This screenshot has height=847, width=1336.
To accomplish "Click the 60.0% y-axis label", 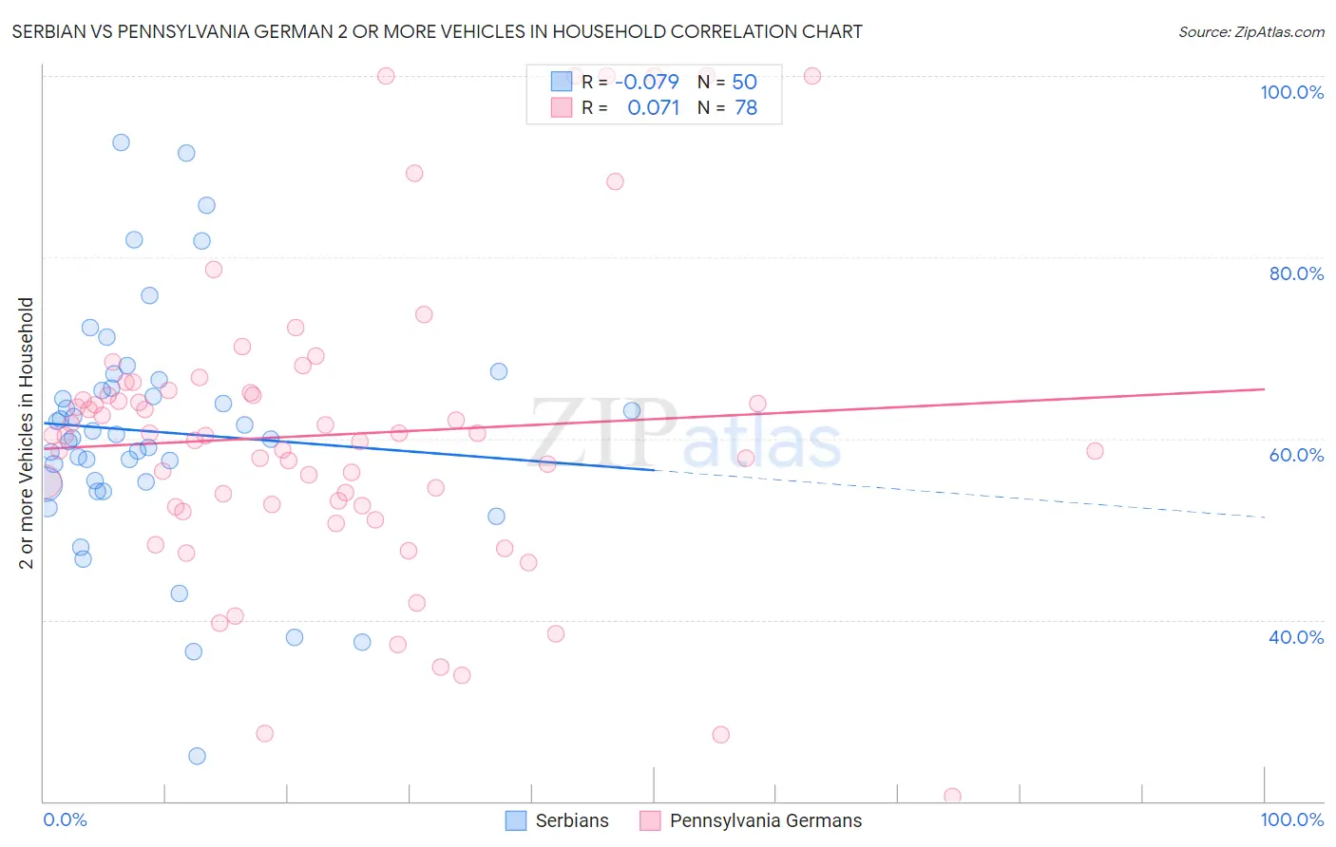I will tap(1296, 455).
